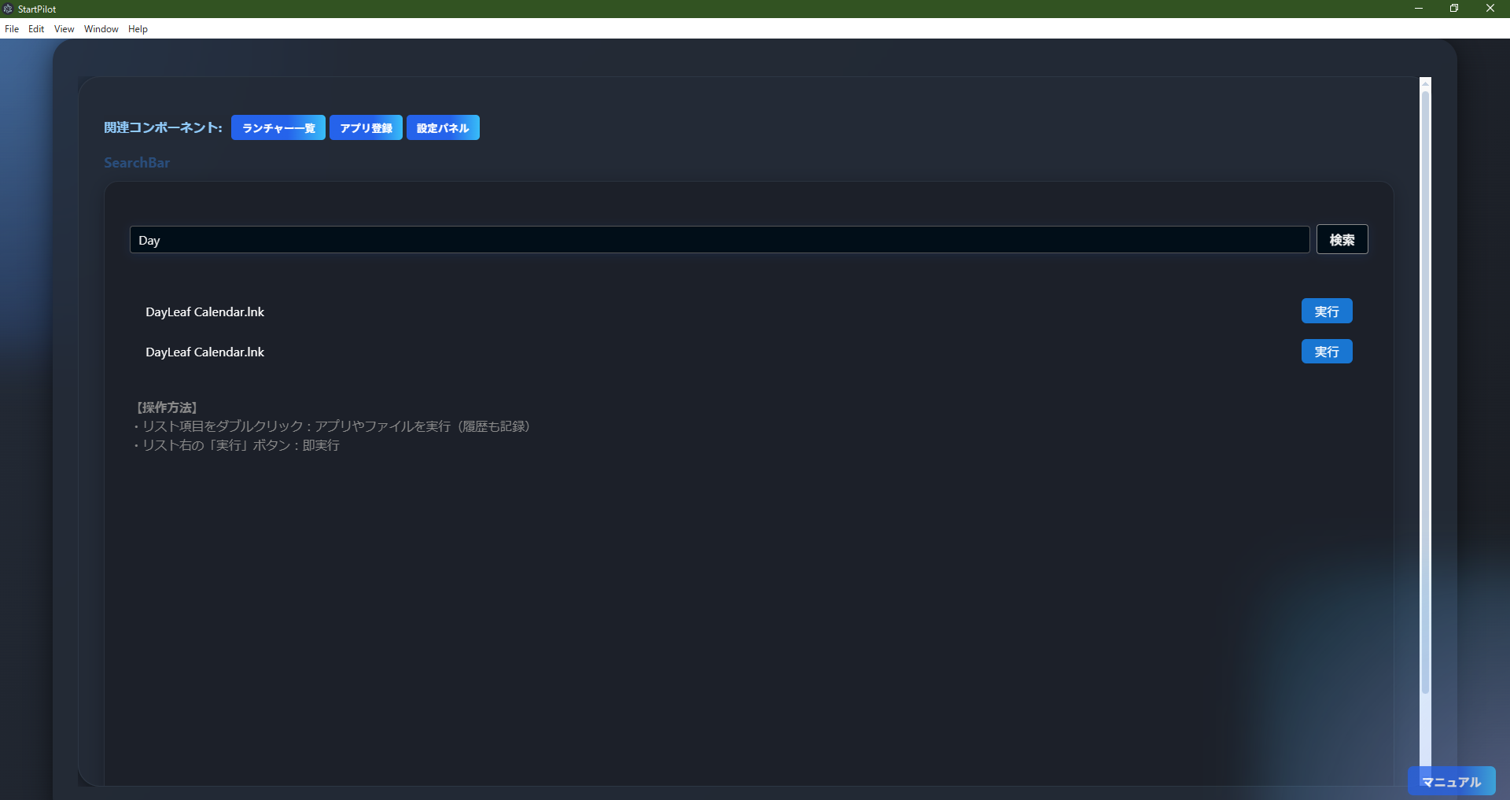This screenshot has width=1510, height=800.
Task: Open the ランチャー一覧 component
Action: (x=278, y=127)
